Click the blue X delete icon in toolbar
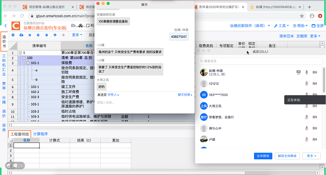This screenshot has width=326, height=175. (30, 35)
